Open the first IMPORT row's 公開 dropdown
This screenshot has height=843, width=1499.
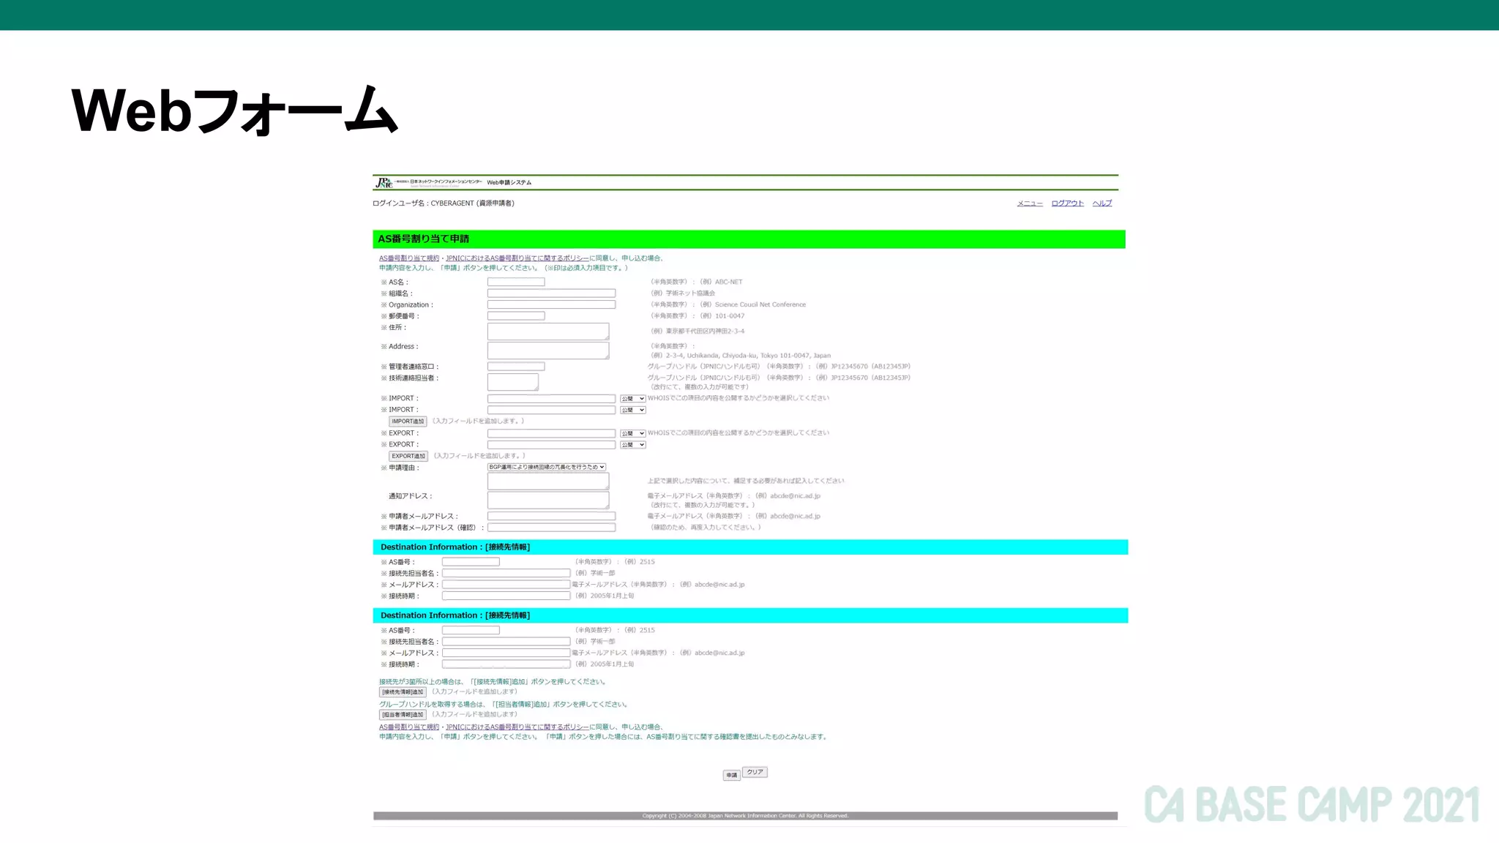click(x=632, y=399)
